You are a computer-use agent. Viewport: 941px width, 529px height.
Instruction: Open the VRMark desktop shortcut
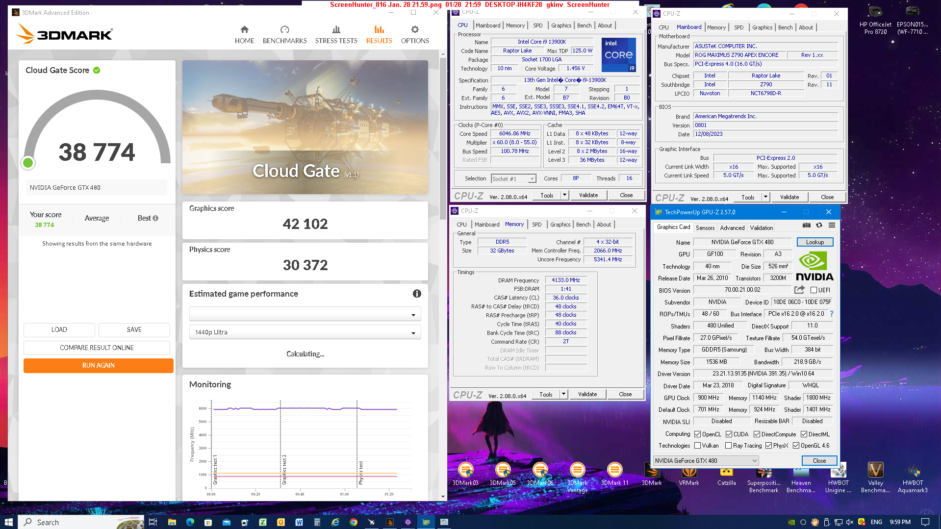click(689, 476)
